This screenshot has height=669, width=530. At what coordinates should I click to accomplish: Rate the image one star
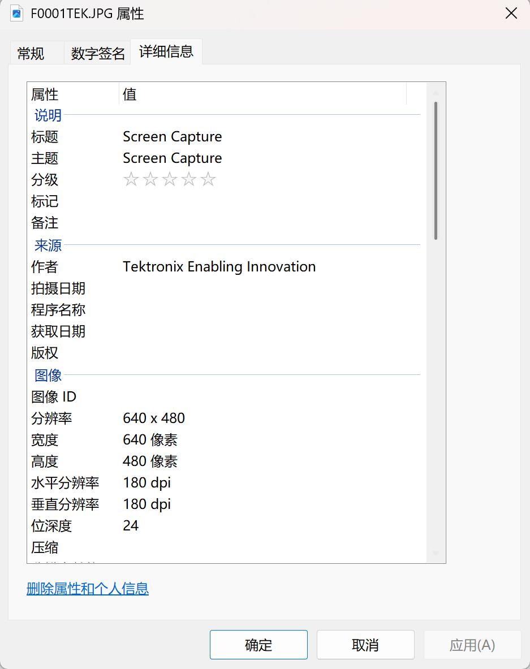pos(131,179)
